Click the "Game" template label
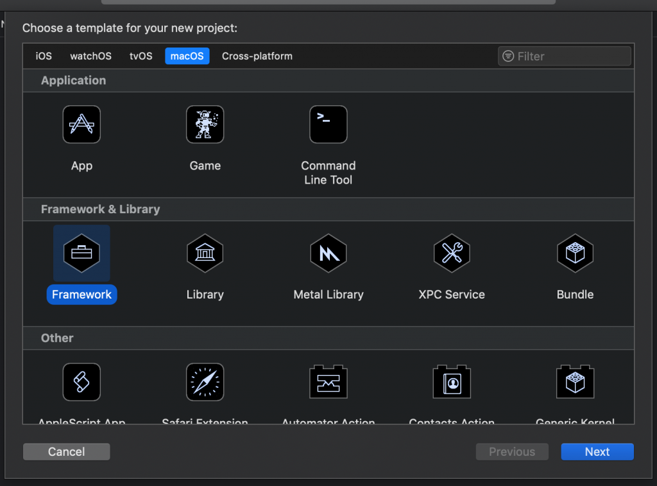Viewport: 657px width, 486px height. [205, 166]
